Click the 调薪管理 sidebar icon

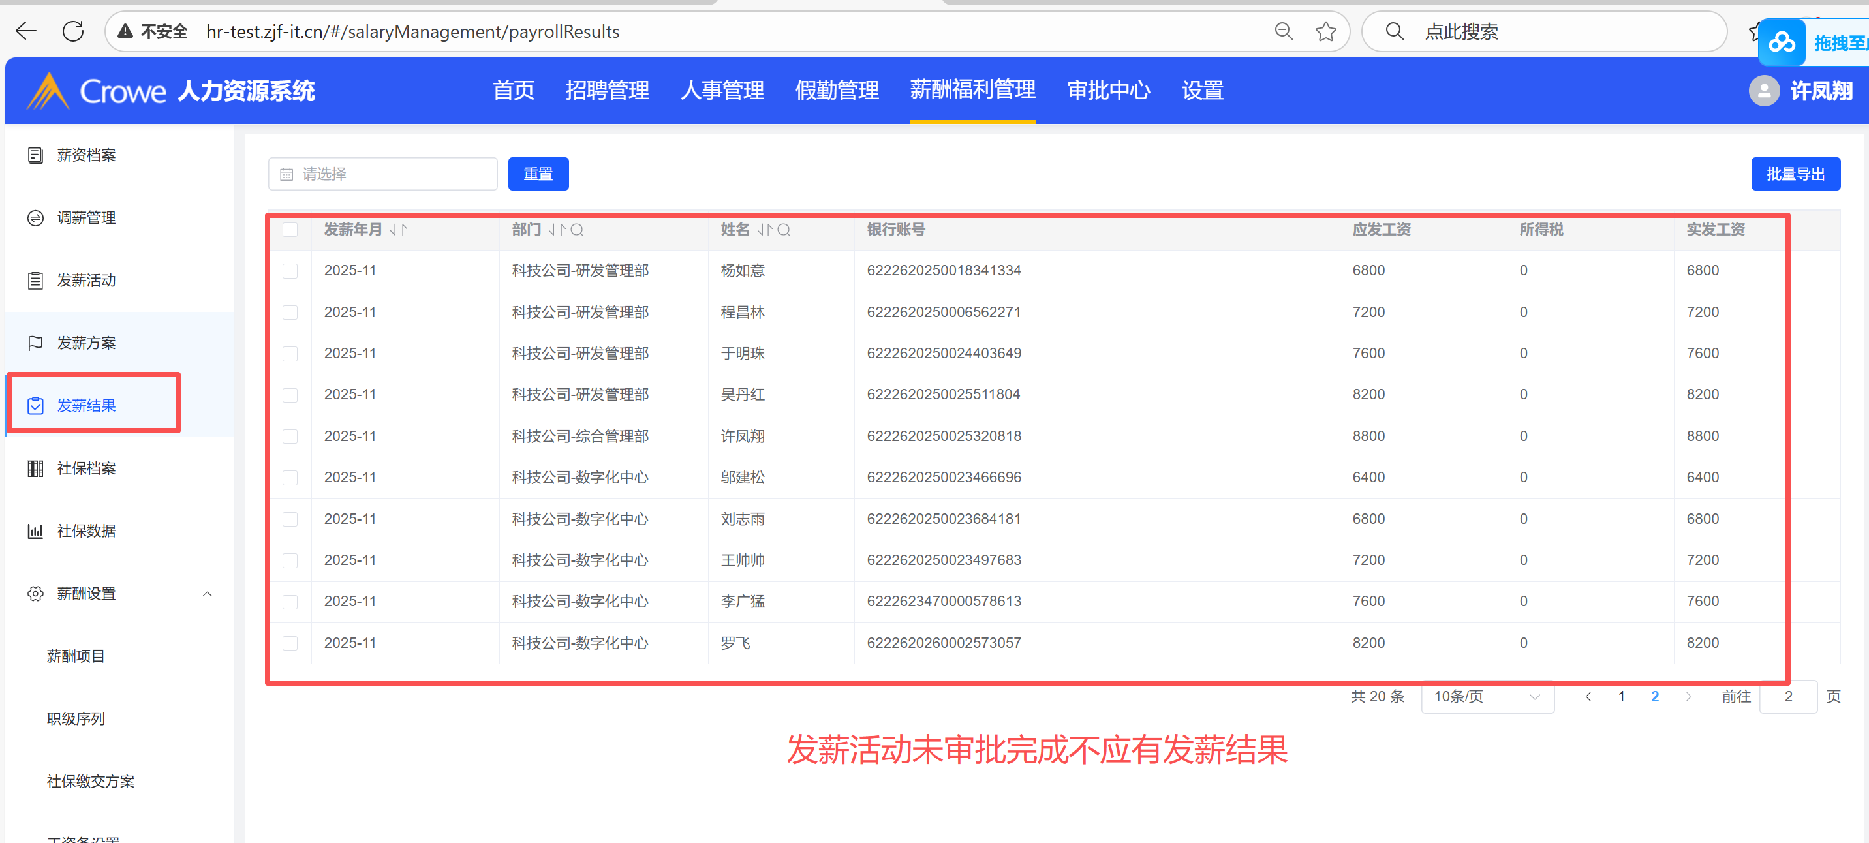tap(35, 218)
